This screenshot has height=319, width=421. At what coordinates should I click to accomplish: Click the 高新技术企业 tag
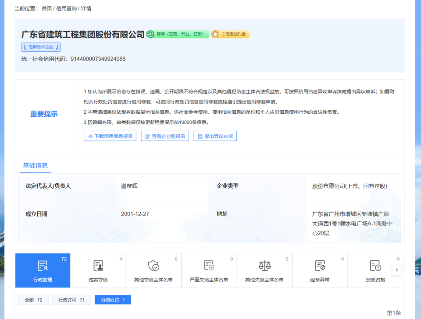click(x=41, y=47)
